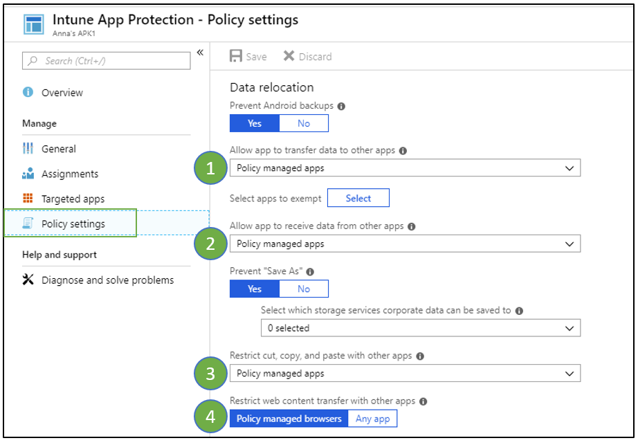
Task: Collapse the sidebar with double chevron
Action: click(200, 53)
